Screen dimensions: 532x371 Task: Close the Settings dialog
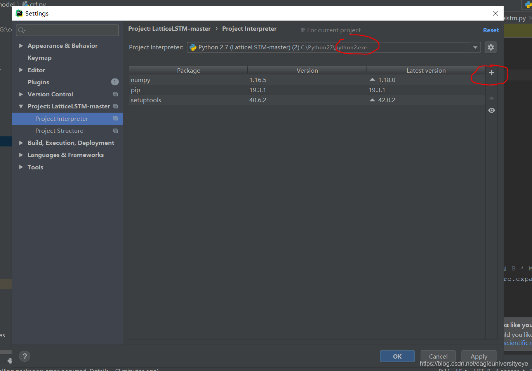(495, 13)
